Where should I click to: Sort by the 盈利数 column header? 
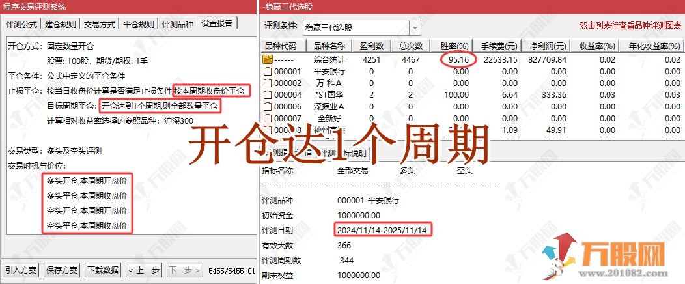372,46
